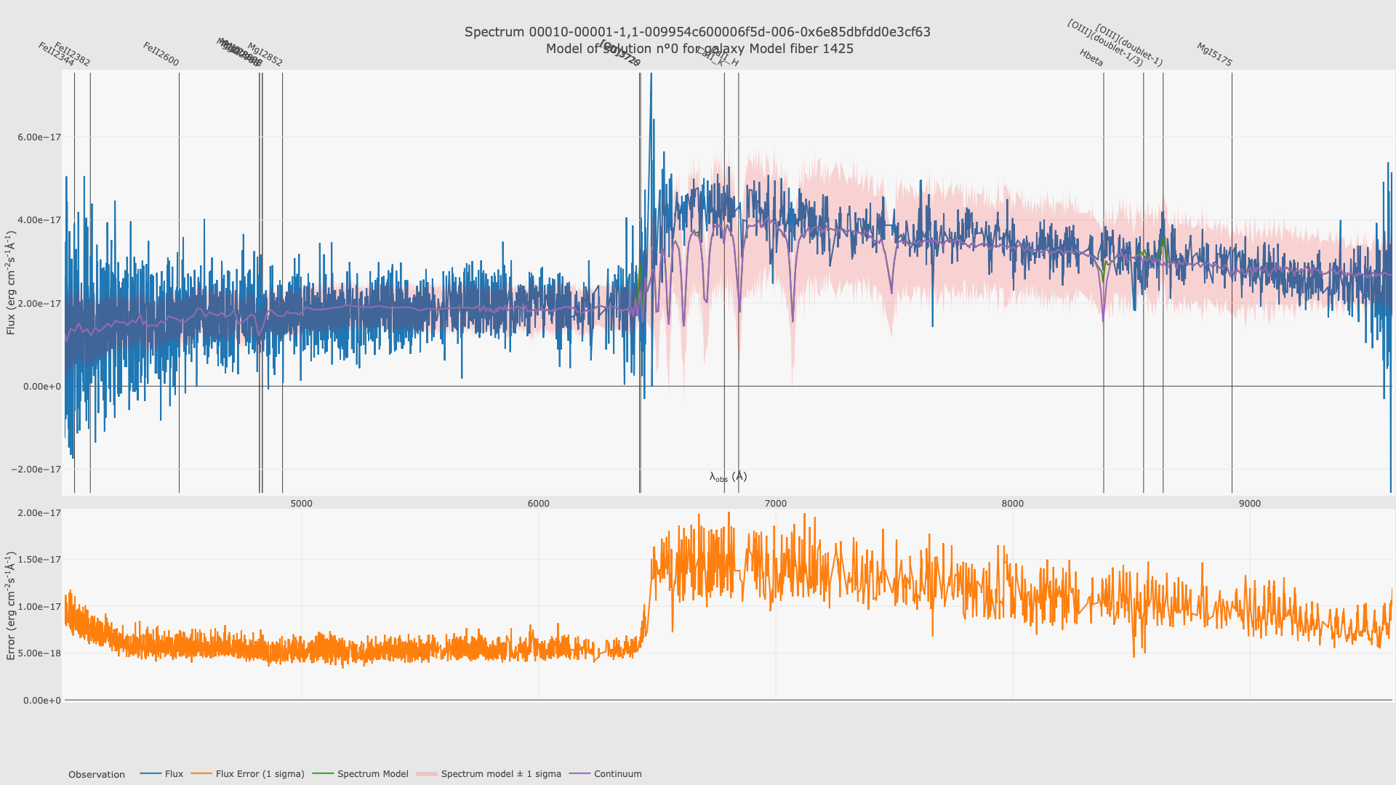Click the 7000 x-axis tick label
This screenshot has width=1396, height=785.
tap(775, 504)
